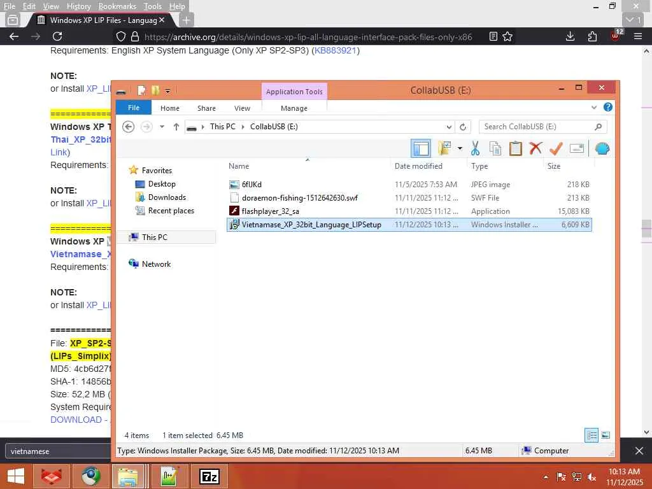This screenshot has height=489, width=652.
Task: Open Recent places in the navigation pane
Action: point(171,210)
